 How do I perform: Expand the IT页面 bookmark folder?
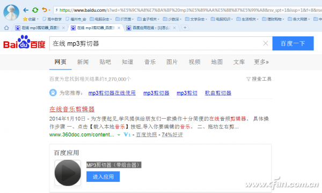125,19
